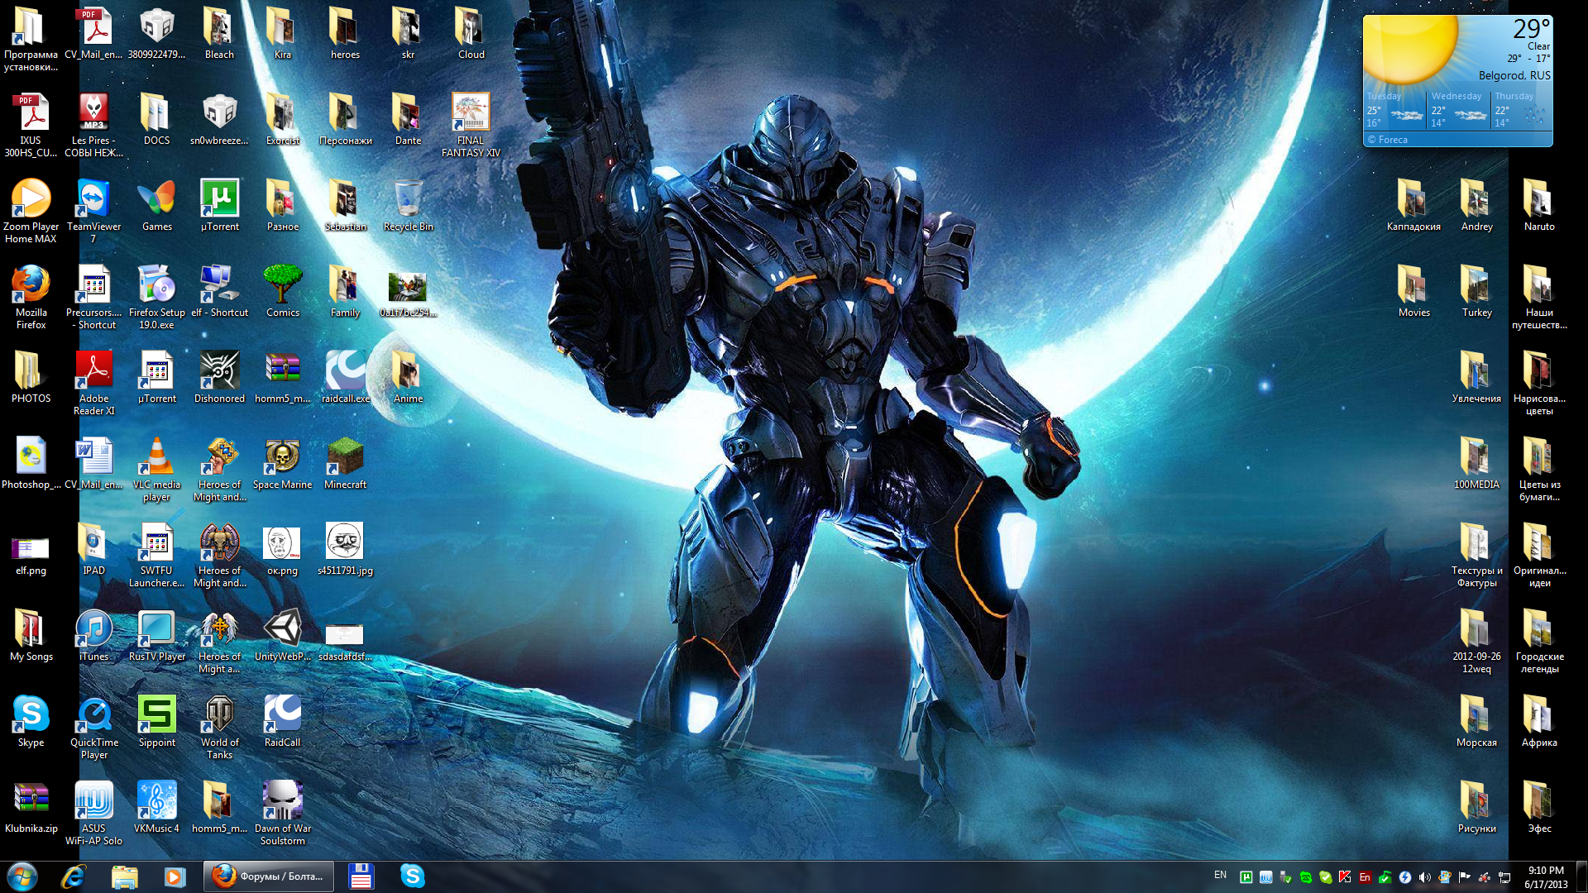
Task: Open the TeamViewer 7 desktop icon
Action: [93, 198]
